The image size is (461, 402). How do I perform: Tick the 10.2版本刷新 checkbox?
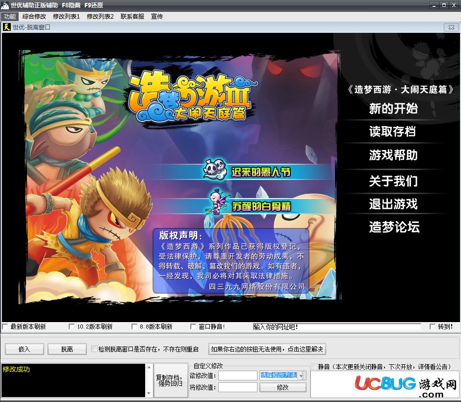pos(72,327)
